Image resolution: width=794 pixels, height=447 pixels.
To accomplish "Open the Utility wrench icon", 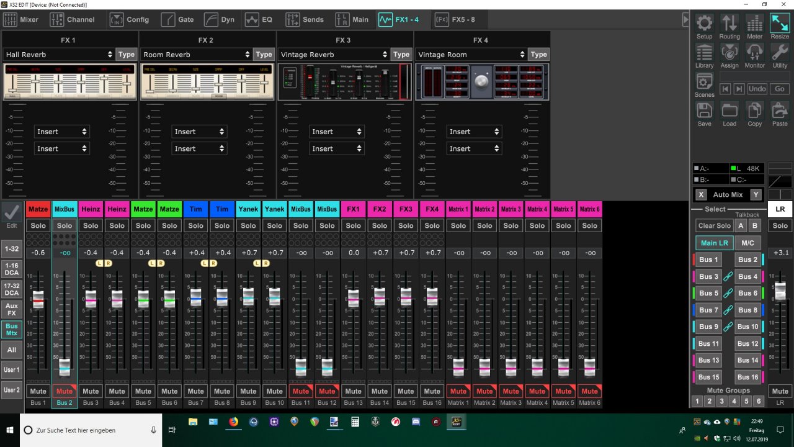I will (780, 56).
